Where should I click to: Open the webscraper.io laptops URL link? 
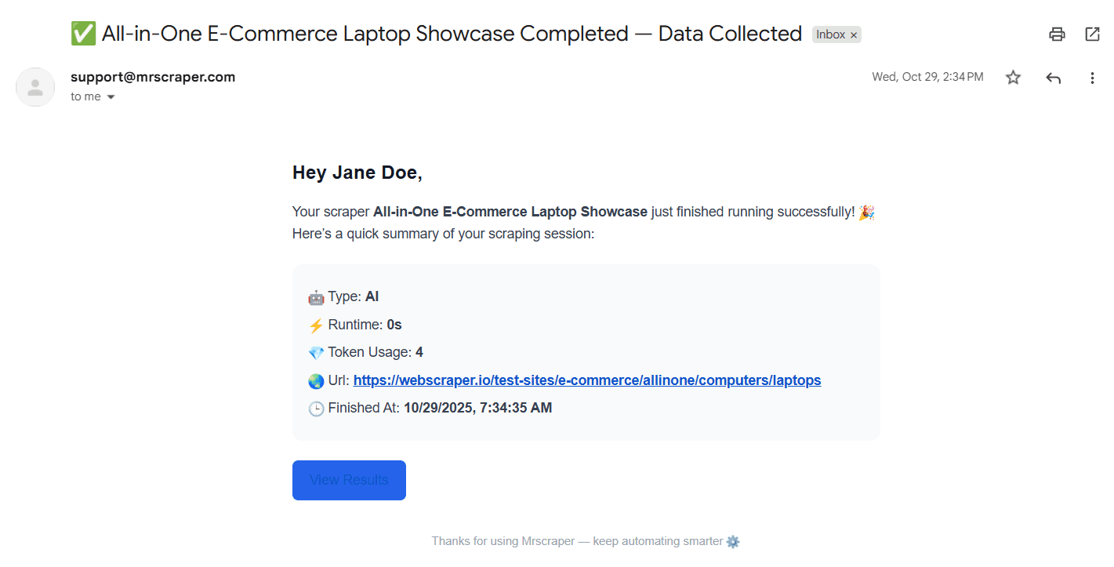pos(586,380)
